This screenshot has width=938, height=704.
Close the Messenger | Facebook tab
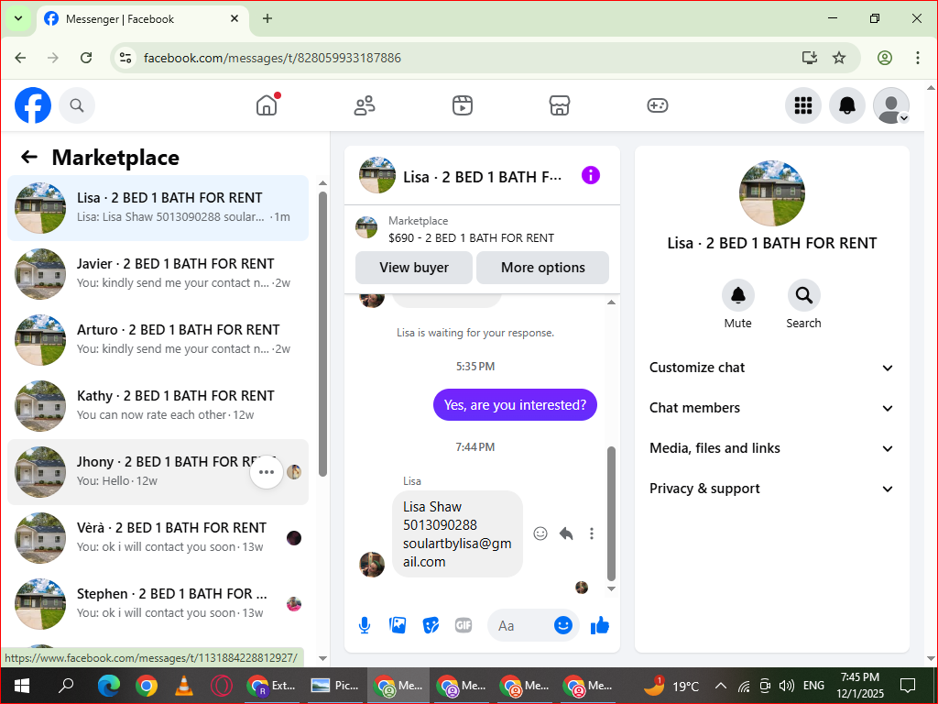coord(234,18)
